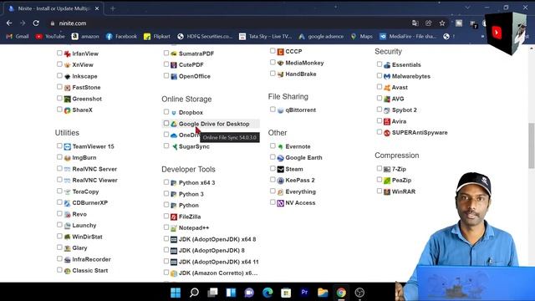Click the qBittorrent icon

click(281, 110)
